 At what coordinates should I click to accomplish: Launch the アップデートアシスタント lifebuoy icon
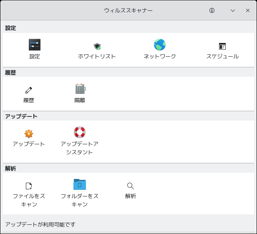[80, 133]
